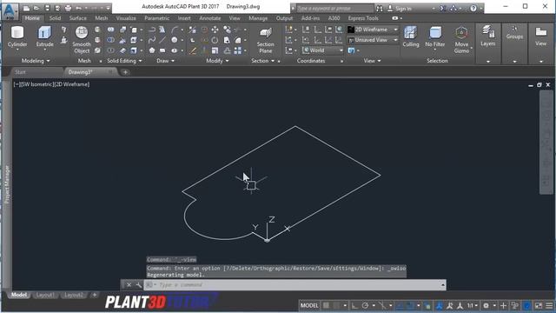Toggle polar tracking in status bar
This screenshot has height=313, width=556.
[365, 305]
